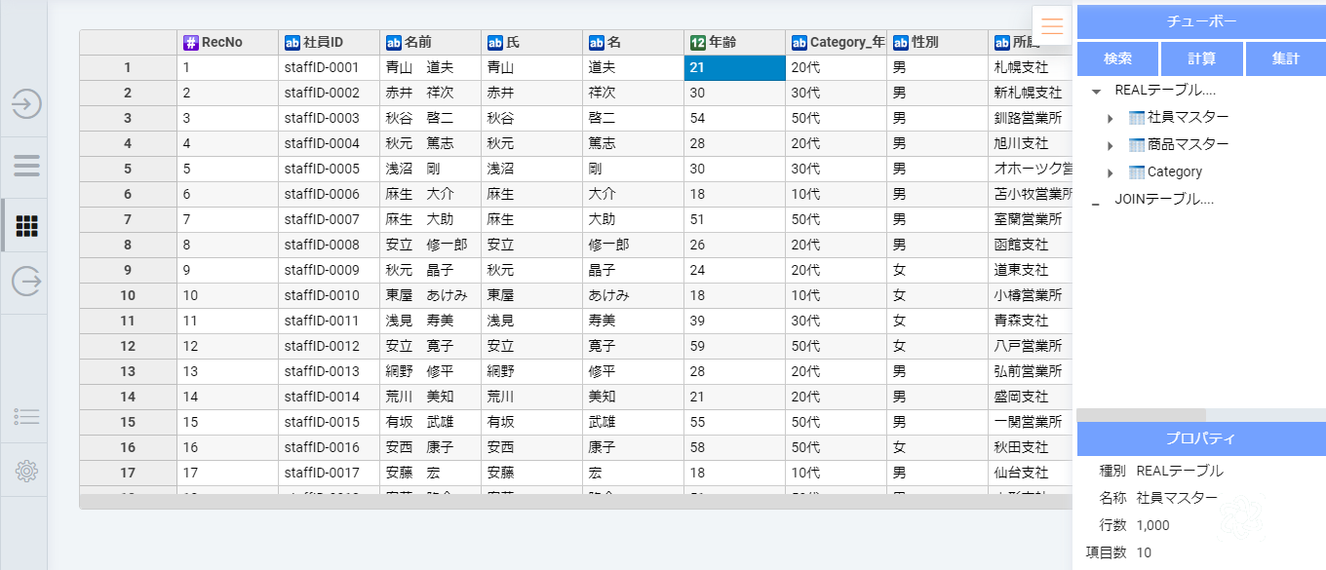Select the grid table view icon
The width and height of the screenshot is (1326, 570).
pyautogui.click(x=26, y=226)
